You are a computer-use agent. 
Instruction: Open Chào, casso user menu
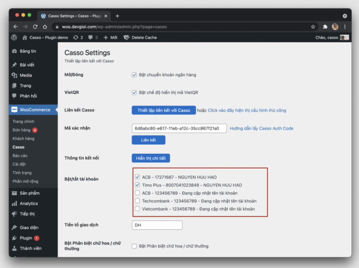[332, 37]
